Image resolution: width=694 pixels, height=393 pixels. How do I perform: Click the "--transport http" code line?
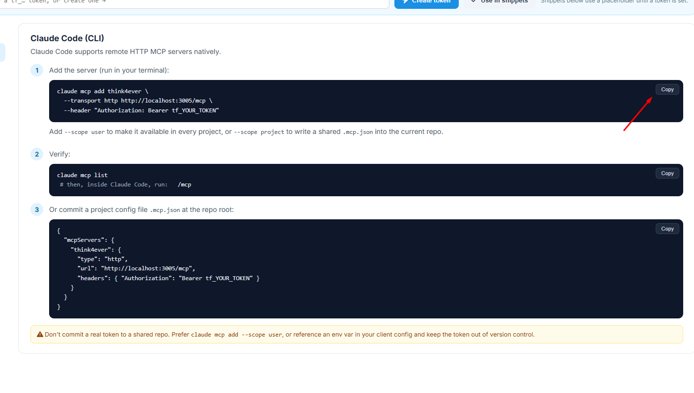click(138, 101)
